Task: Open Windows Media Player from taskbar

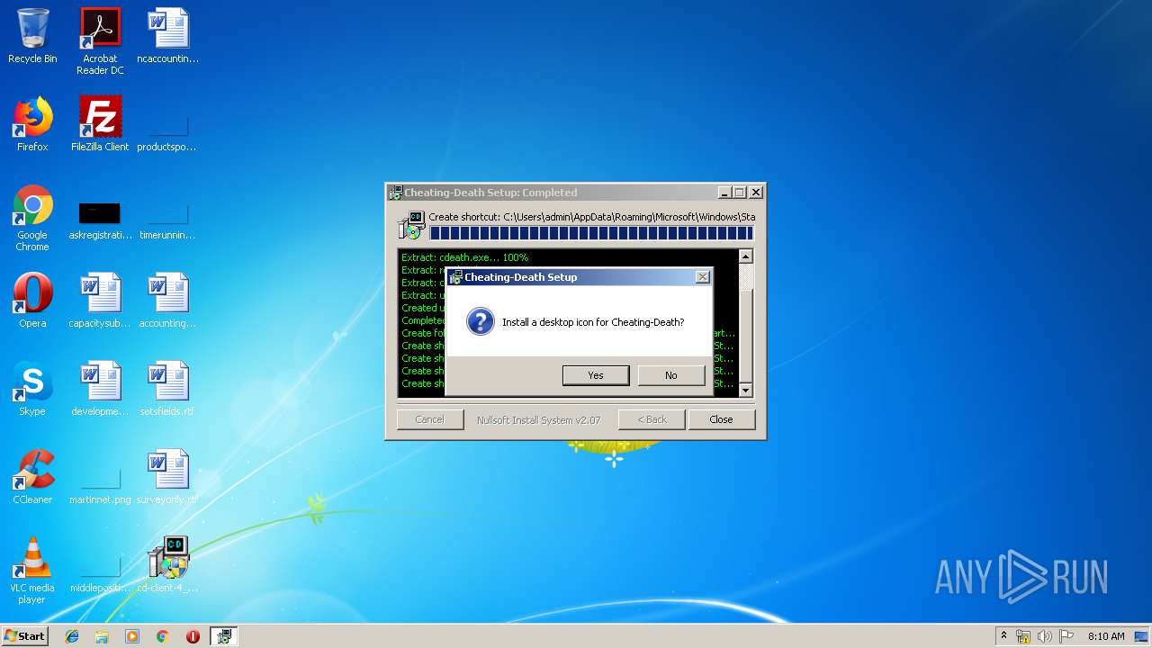Action: [x=132, y=636]
